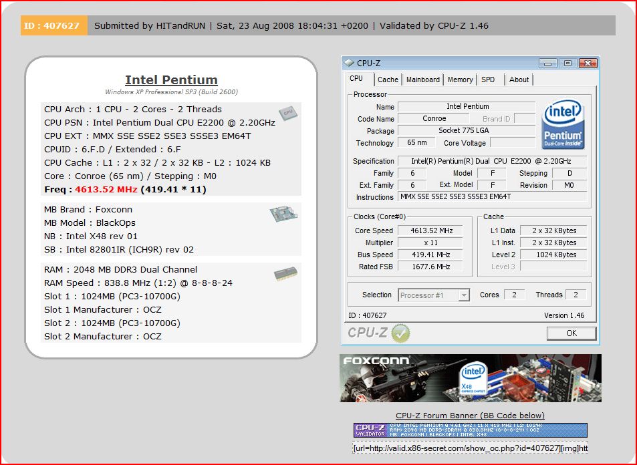Viewport: 637px width, 465px height.
Task: Click the Intel Pentium Dual-Core inside logo
Action: point(563,125)
